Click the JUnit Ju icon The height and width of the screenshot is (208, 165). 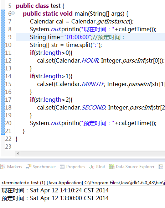tap(92, 167)
